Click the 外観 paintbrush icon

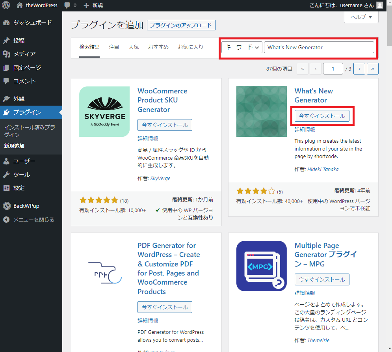point(6,99)
